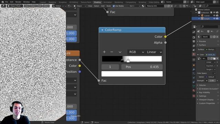
Task: Open the Output properties tab
Action: pyautogui.click(x=194, y=42)
